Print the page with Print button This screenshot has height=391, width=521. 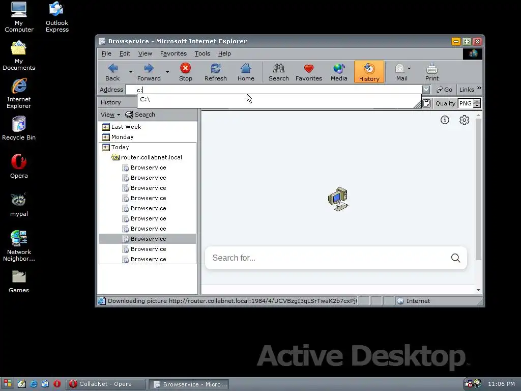coord(432,72)
